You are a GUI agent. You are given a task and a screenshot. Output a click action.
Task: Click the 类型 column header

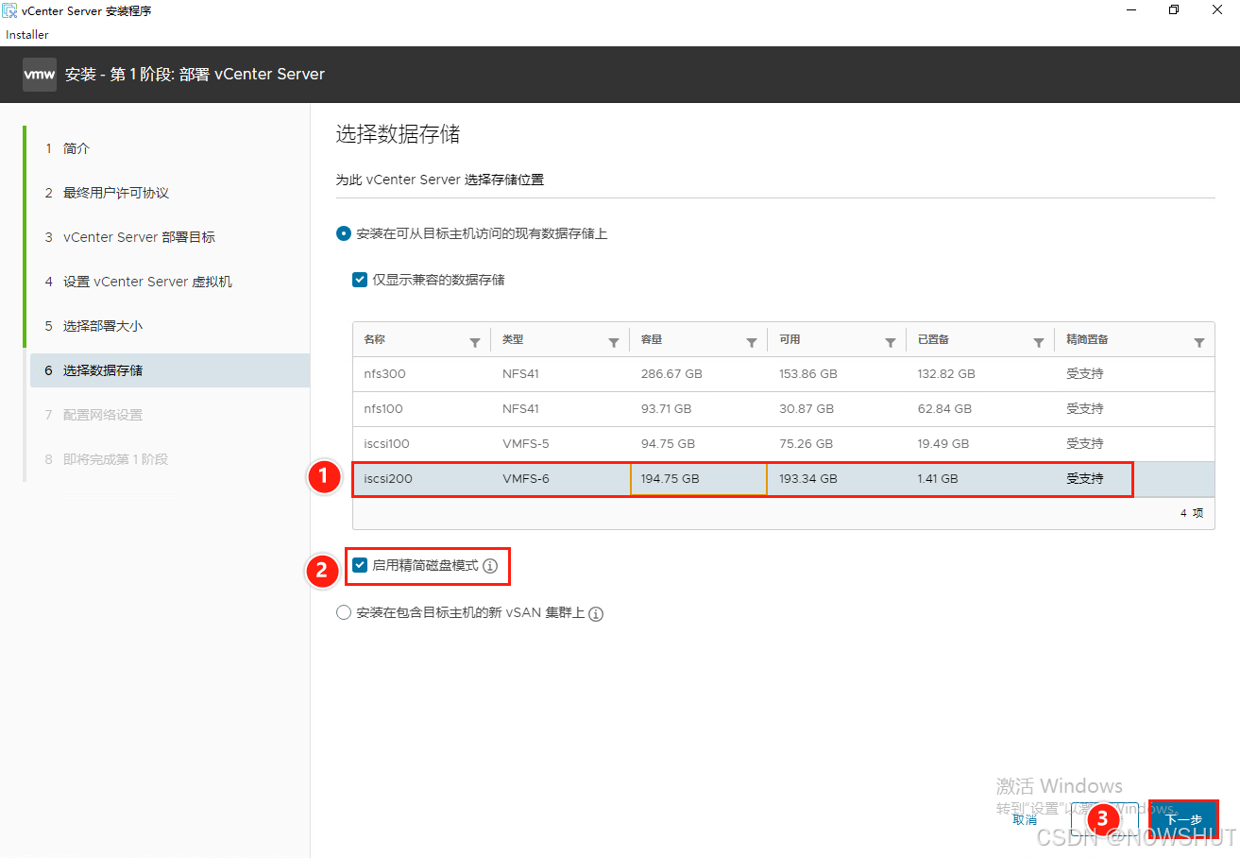pos(513,340)
